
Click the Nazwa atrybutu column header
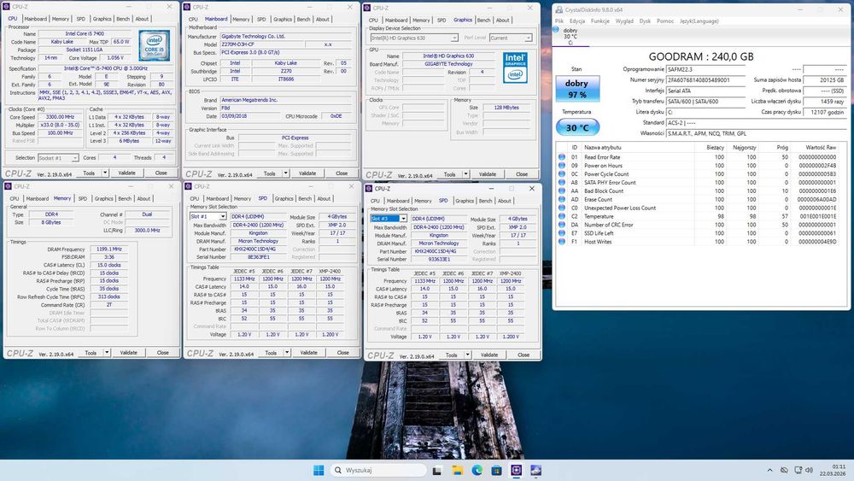(602, 148)
